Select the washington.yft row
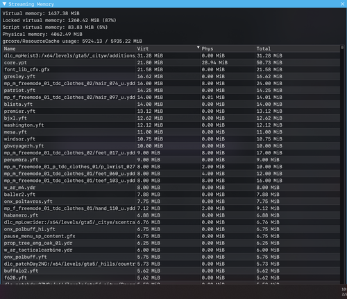Image resolution: width=347 pixels, height=299 pixels. [171, 125]
